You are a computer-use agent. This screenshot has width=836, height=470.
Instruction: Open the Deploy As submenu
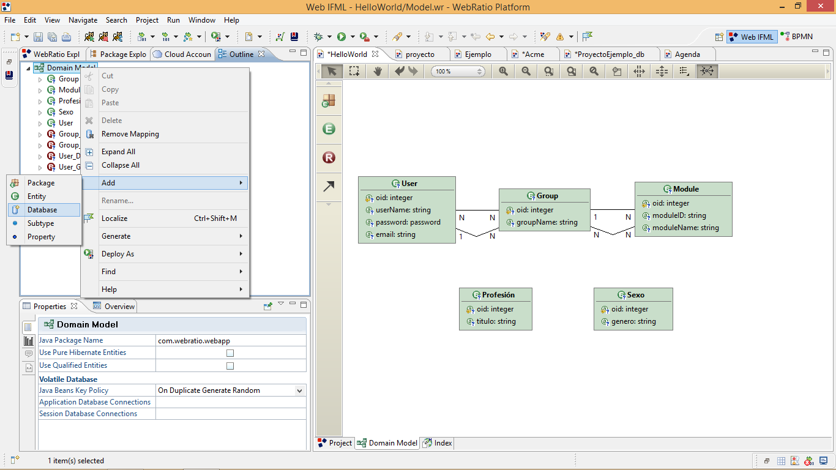tap(165, 254)
